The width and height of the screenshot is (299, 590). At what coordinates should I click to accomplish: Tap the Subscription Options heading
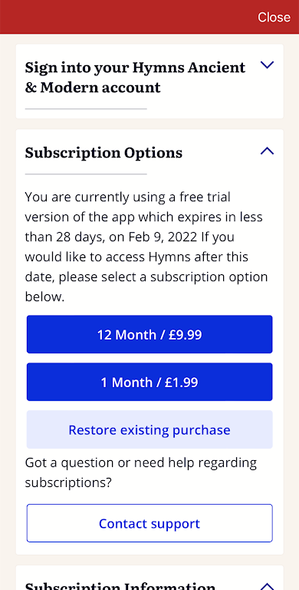coord(103,152)
